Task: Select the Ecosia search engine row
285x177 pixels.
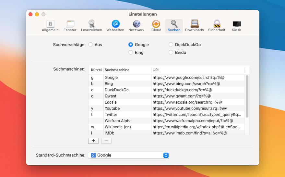Action: [x=166, y=102]
